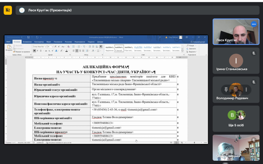Click the Sort A-Z icon
The width and height of the screenshot is (263, 164).
coord(97,47)
